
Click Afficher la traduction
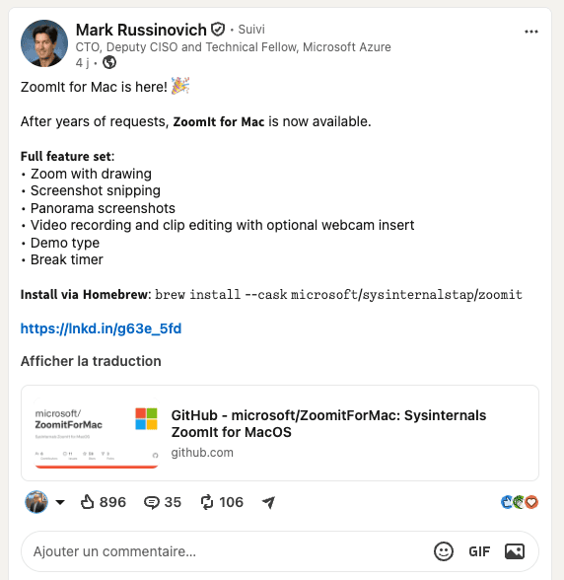pos(91,361)
